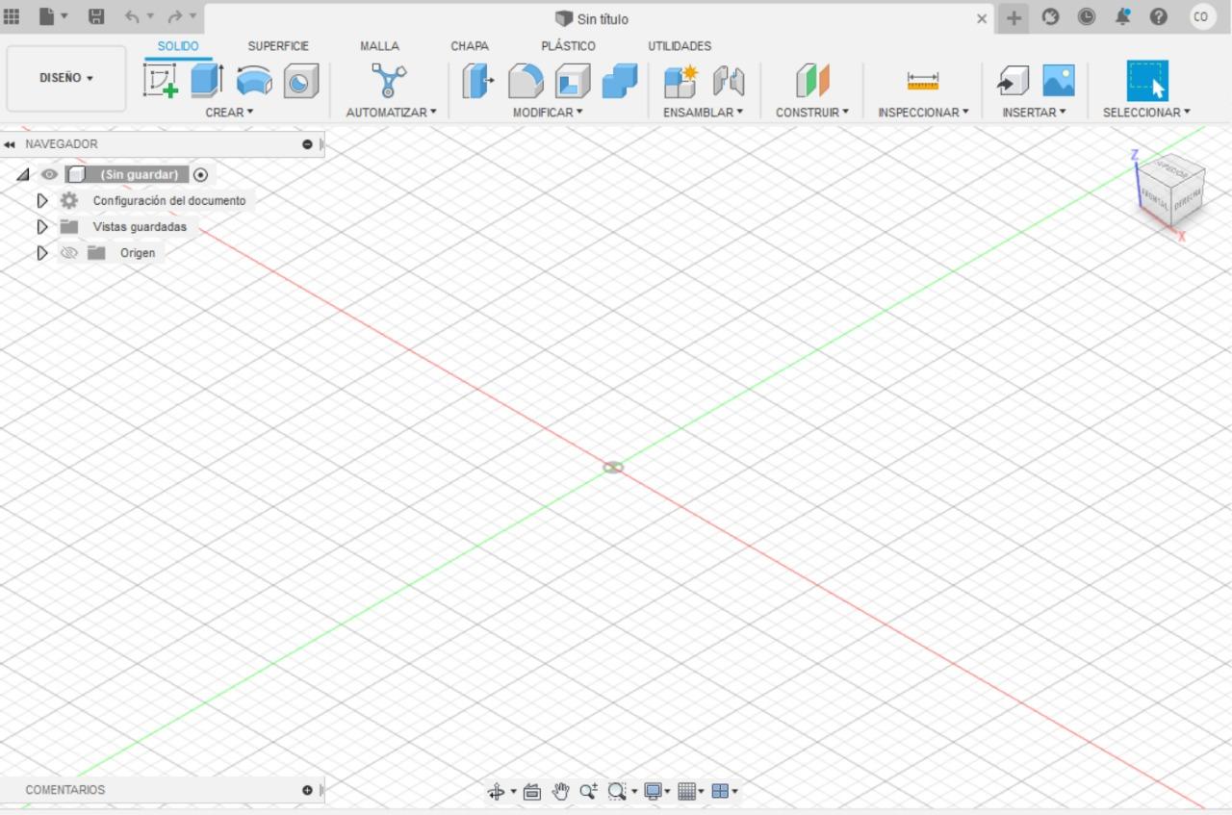Expand the MODIFICAR menu
The width and height of the screenshot is (1232, 815).
coord(548,113)
